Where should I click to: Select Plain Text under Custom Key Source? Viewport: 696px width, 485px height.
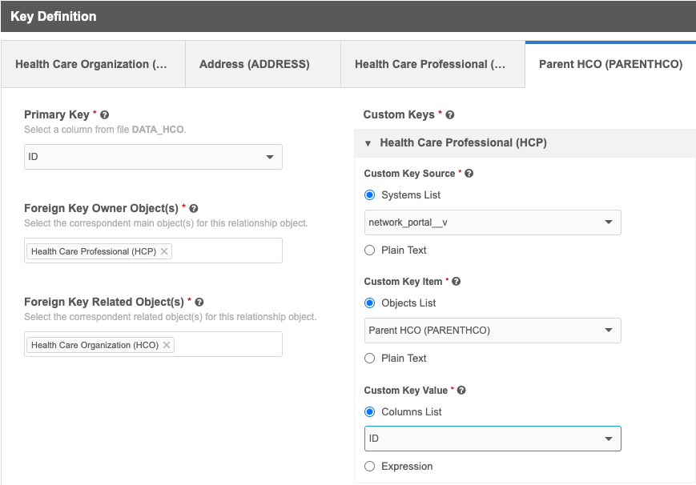(369, 251)
